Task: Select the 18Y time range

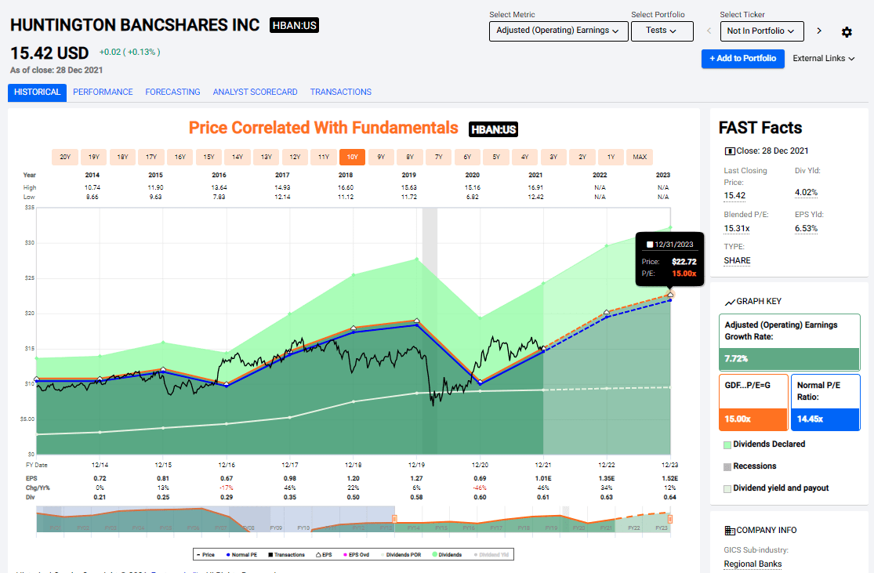Action: tap(122, 158)
